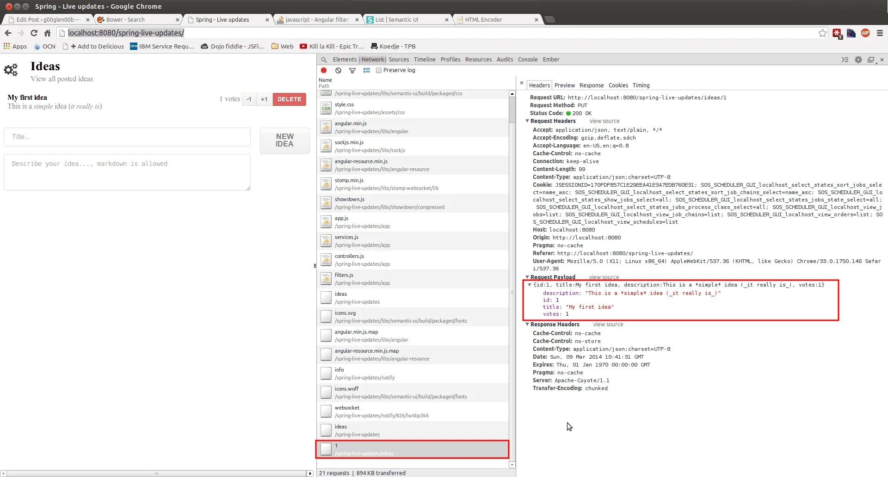Screen dimensions: 888x477
Task: Reload the page with the refresh icon
Action: (x=34, y=33)
